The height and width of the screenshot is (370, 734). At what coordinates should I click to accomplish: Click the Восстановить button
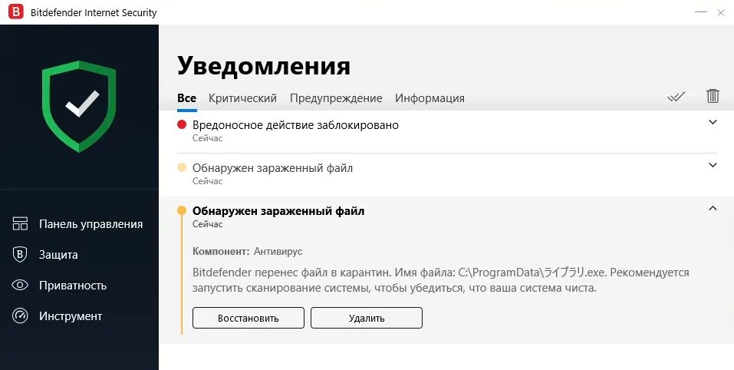(x=248, y=318)
